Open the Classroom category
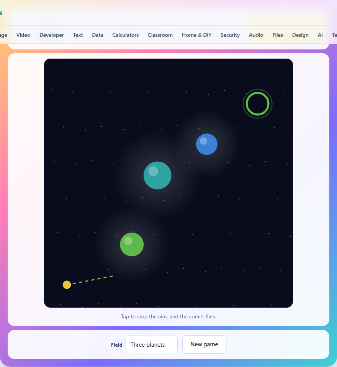337x367 pixels. tap(160, 35)
